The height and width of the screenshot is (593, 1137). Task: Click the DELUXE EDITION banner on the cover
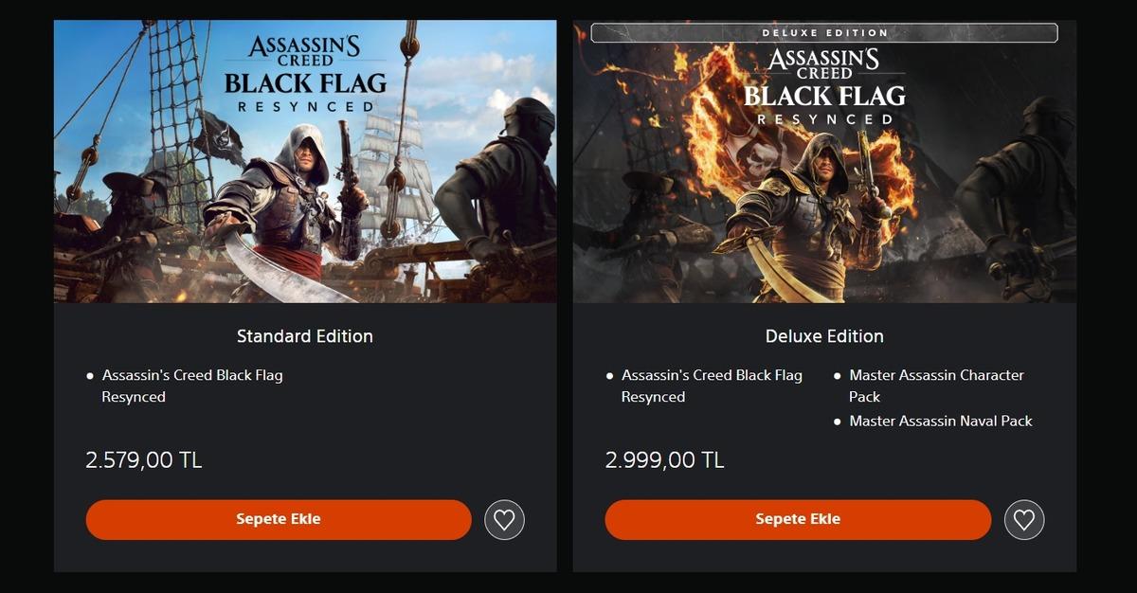coord(824,33)
